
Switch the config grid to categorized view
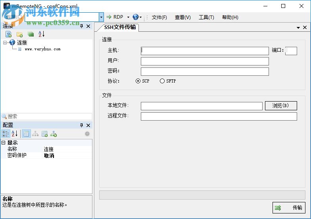[6, 134]
